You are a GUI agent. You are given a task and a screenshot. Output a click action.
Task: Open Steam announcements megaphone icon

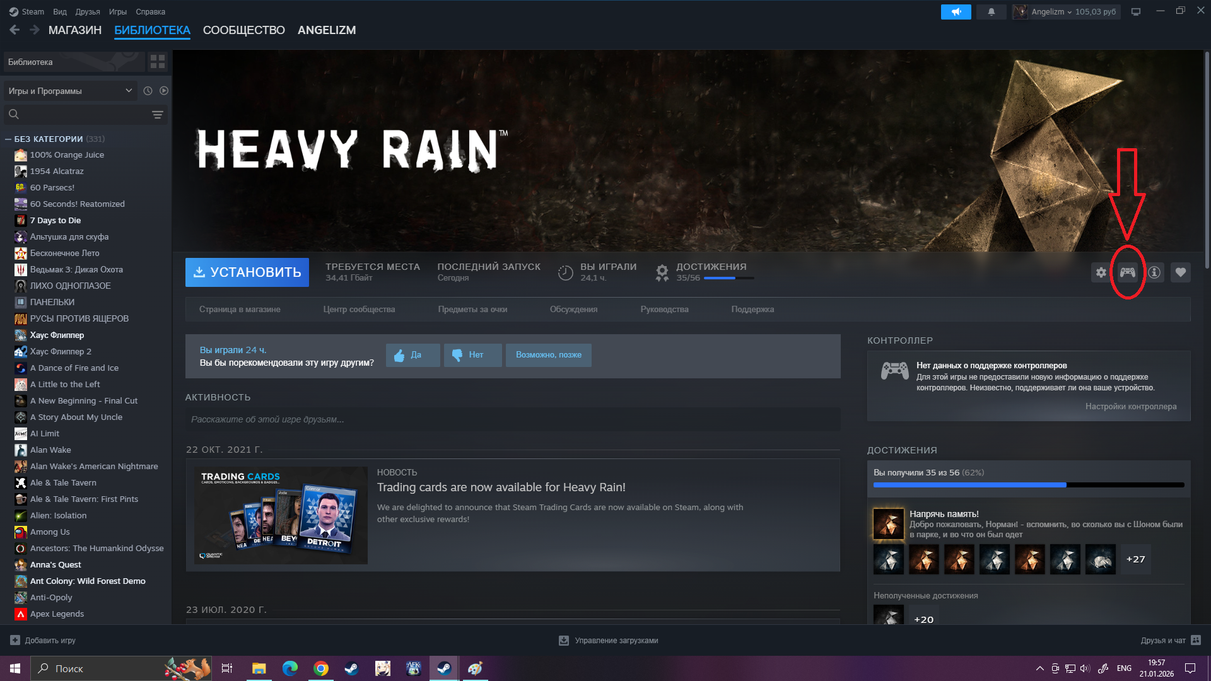point(956,12)
